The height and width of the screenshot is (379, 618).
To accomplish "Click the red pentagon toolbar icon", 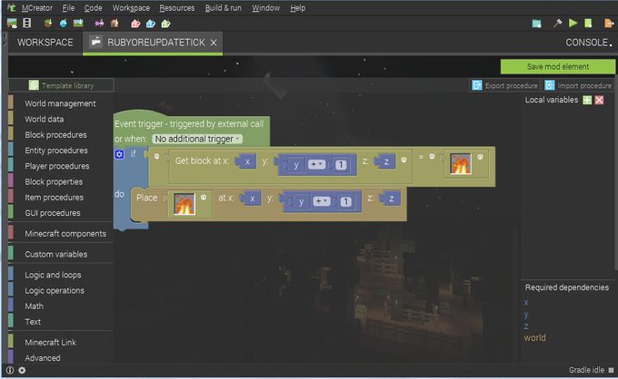I will (x=135, y=24).
